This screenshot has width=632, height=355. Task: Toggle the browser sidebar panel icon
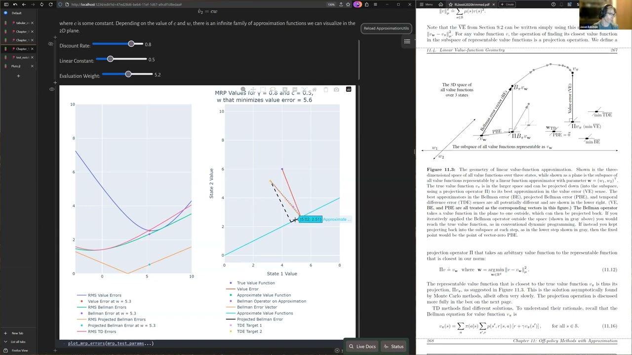point(6,4)
